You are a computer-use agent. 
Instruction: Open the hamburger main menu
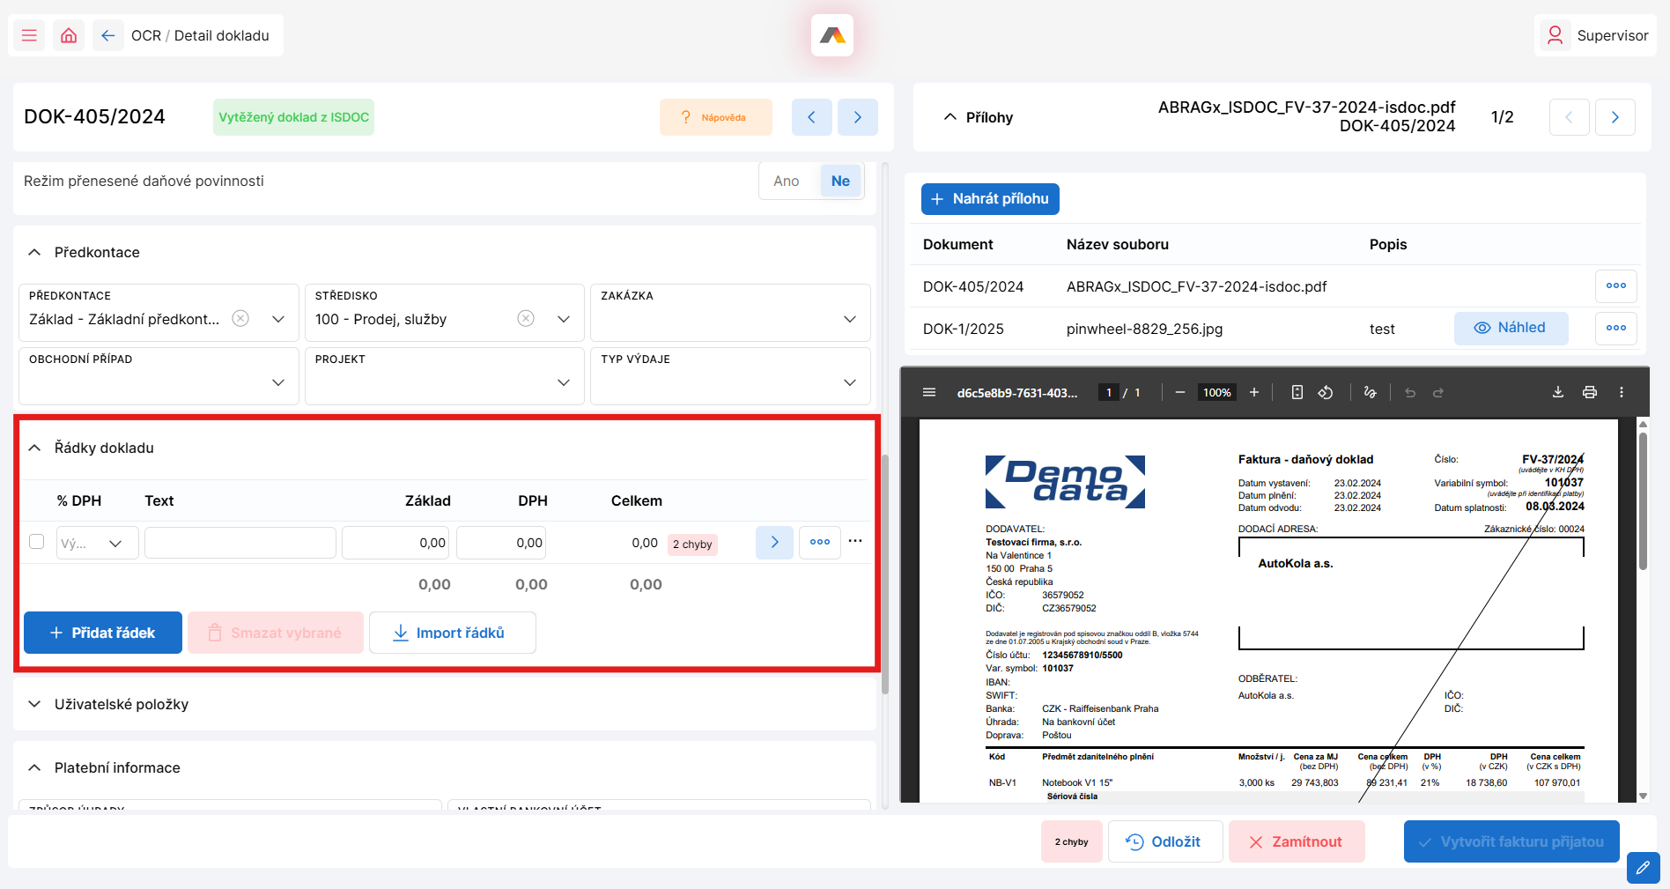coord(29,35)
